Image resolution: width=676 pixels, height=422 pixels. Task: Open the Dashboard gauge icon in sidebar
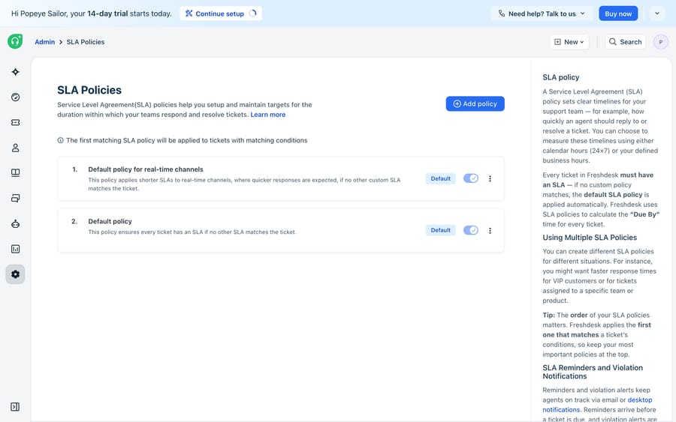[16, 97]
